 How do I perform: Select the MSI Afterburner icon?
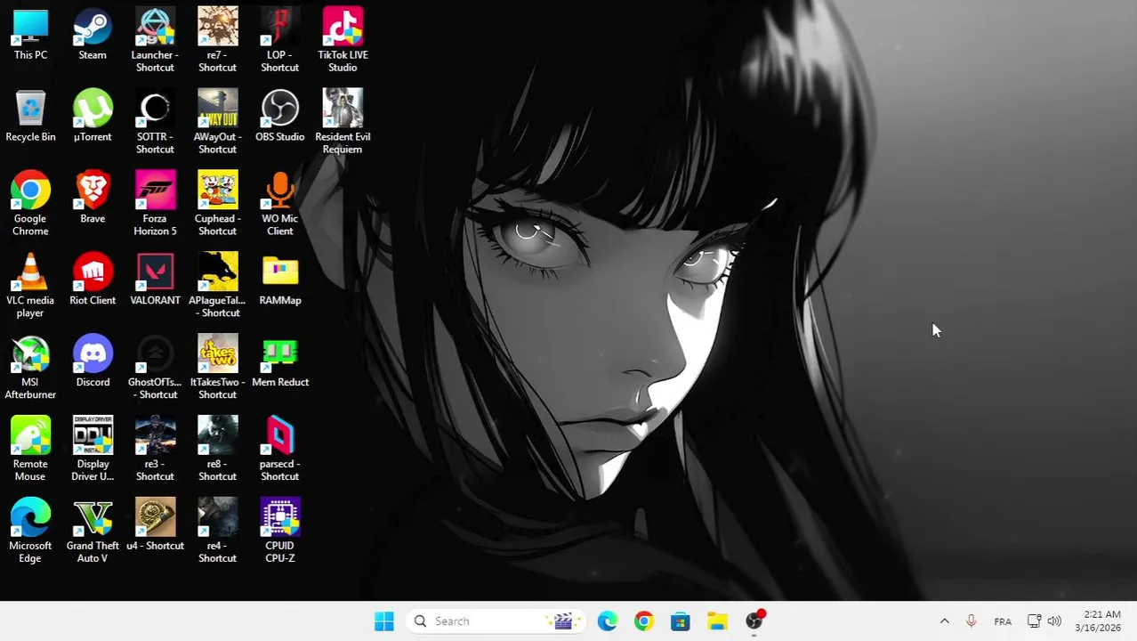(30, 368)
